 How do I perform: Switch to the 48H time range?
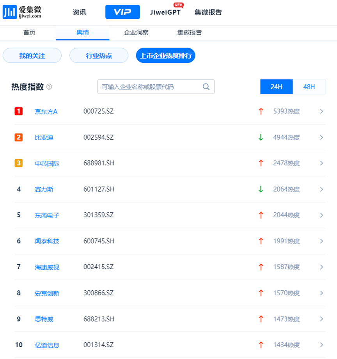[309, 87]
